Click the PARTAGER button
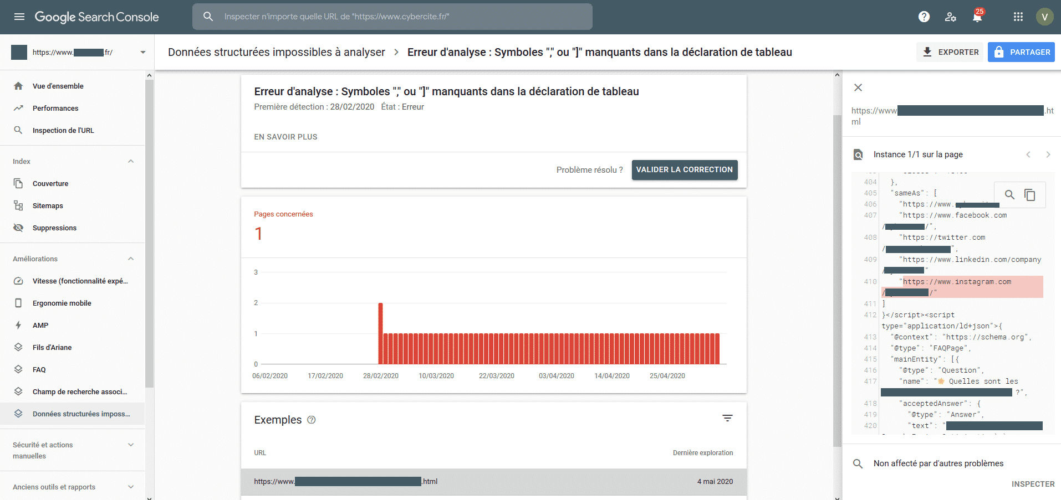 [x=1021, y=52]
